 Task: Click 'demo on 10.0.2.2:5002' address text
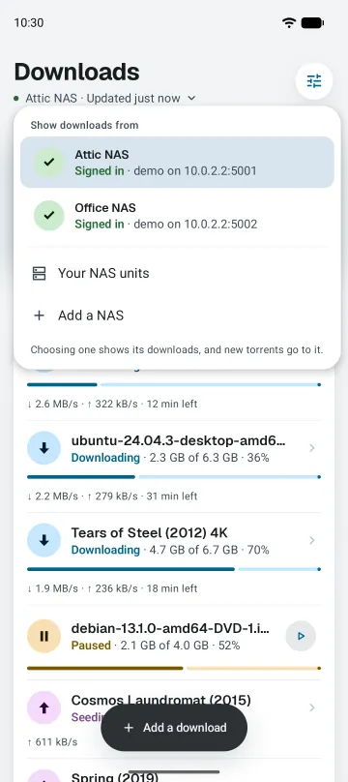tap(195, 225)
